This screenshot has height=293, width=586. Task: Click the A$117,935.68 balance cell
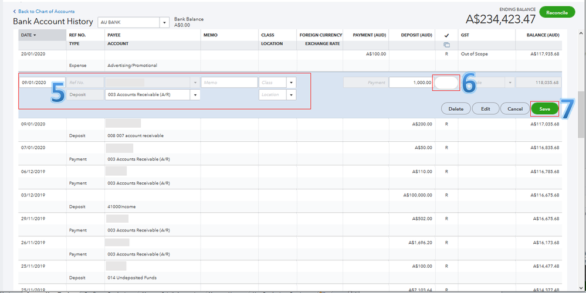[x=545, y=54]
